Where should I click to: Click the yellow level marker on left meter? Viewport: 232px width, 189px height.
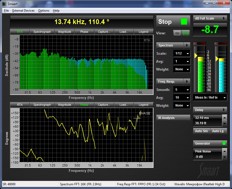coord(195,56)
